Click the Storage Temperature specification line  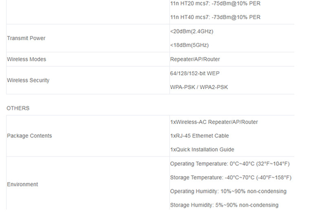pos(231,178)
